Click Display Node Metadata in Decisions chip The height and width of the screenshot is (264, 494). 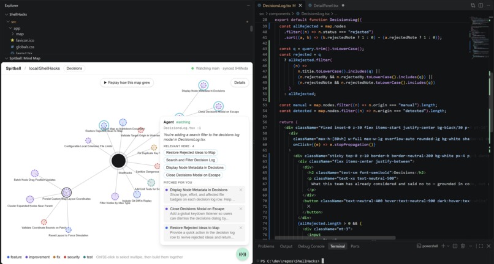pyautogui.click(x=195, y=167)
